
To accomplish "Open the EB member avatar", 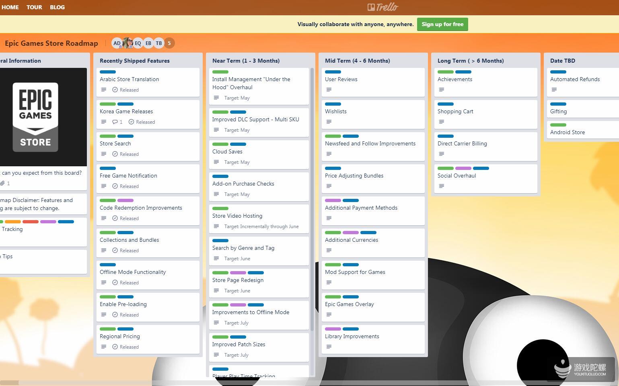I will pos(148,43).
